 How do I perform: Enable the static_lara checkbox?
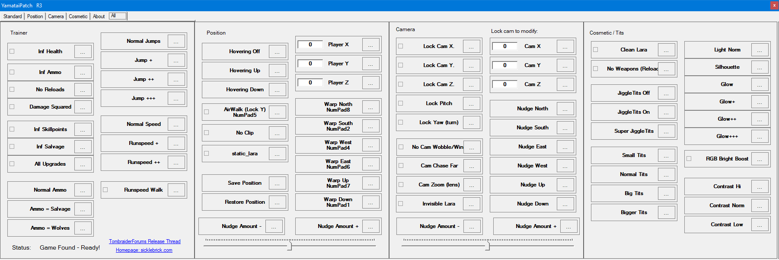(207, 154)
